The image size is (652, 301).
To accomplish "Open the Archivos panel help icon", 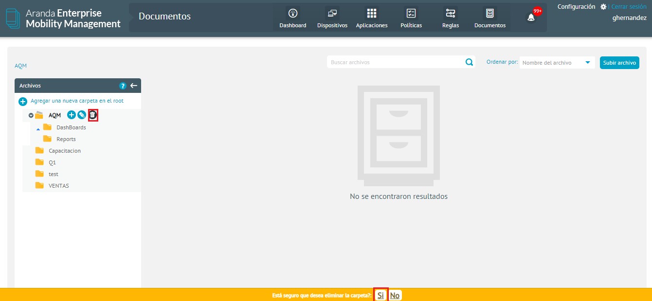I will (123, 86).
